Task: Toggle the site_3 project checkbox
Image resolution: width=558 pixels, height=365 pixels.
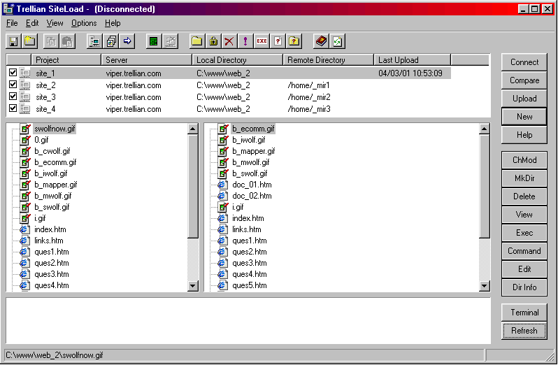Action: click(x=13, y=96)
